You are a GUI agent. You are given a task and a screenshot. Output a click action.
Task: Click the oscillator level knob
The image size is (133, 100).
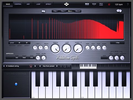[x=99, y=48]
